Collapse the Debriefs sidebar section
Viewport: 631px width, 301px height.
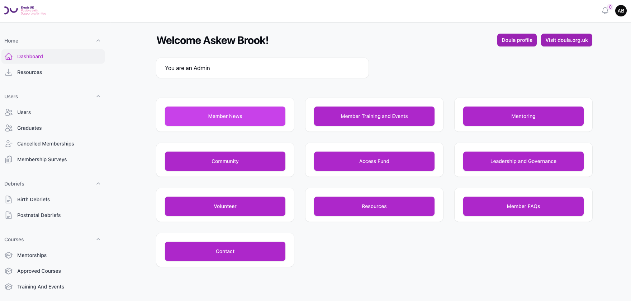click(98, 184)
